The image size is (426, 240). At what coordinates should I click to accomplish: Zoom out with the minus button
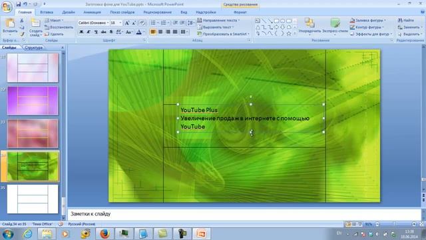point(377,224)
